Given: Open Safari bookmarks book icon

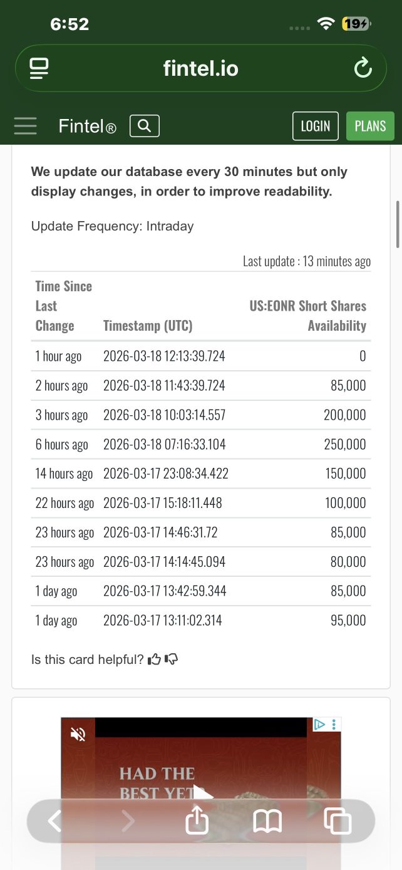Looking at the screenshot, I should pyautogui.click(x=267, y=821).
